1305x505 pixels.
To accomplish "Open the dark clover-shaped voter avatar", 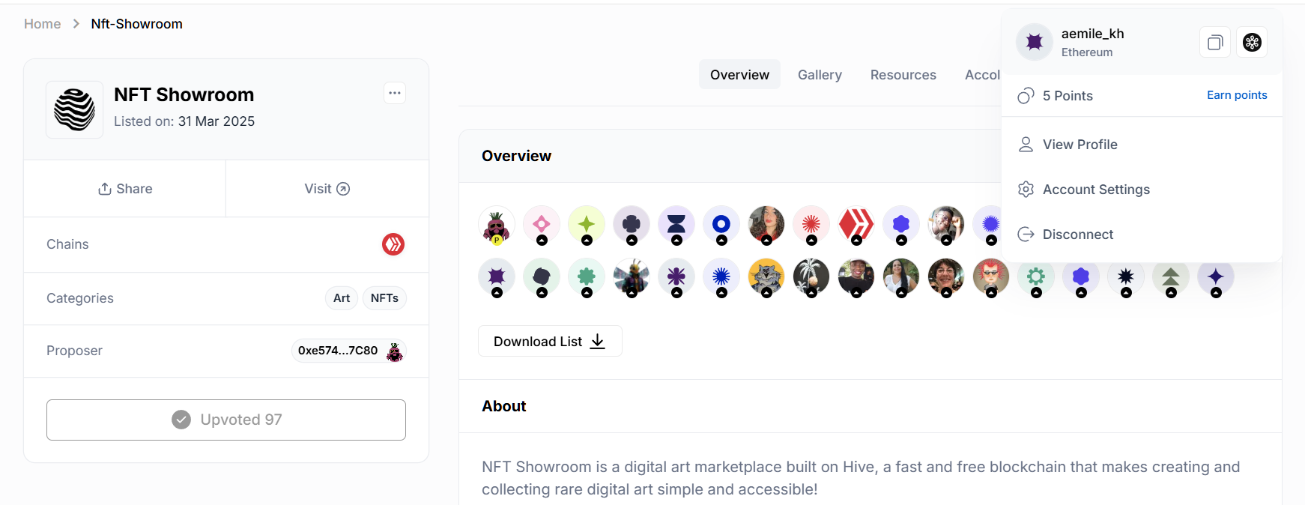I will tap(632, 224).
